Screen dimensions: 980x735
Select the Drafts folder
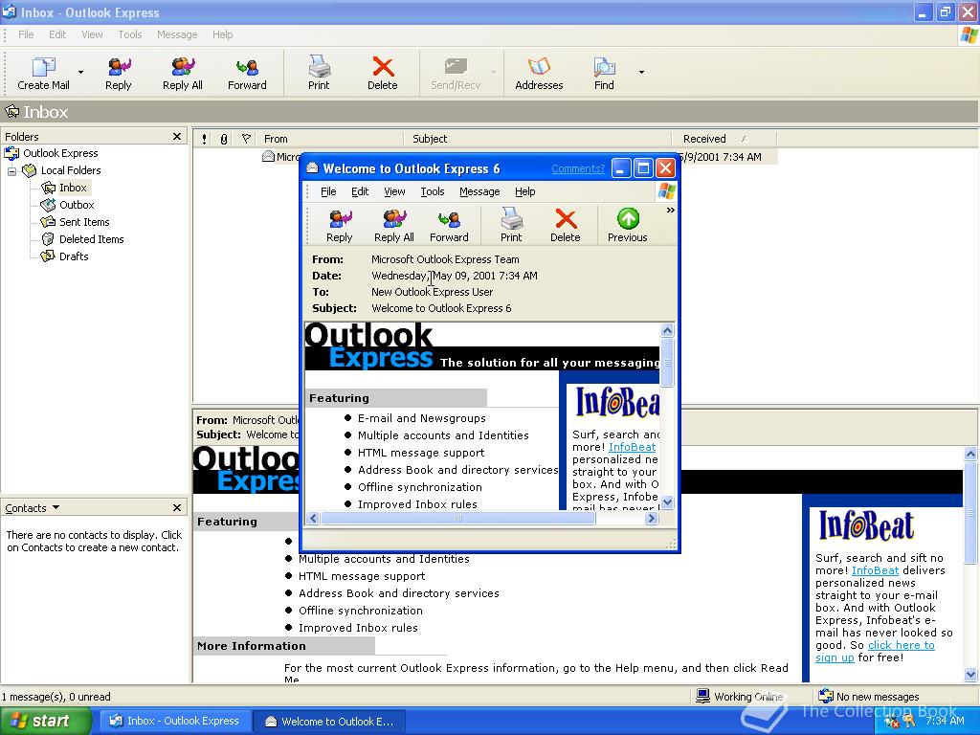[x=73, y=256]
